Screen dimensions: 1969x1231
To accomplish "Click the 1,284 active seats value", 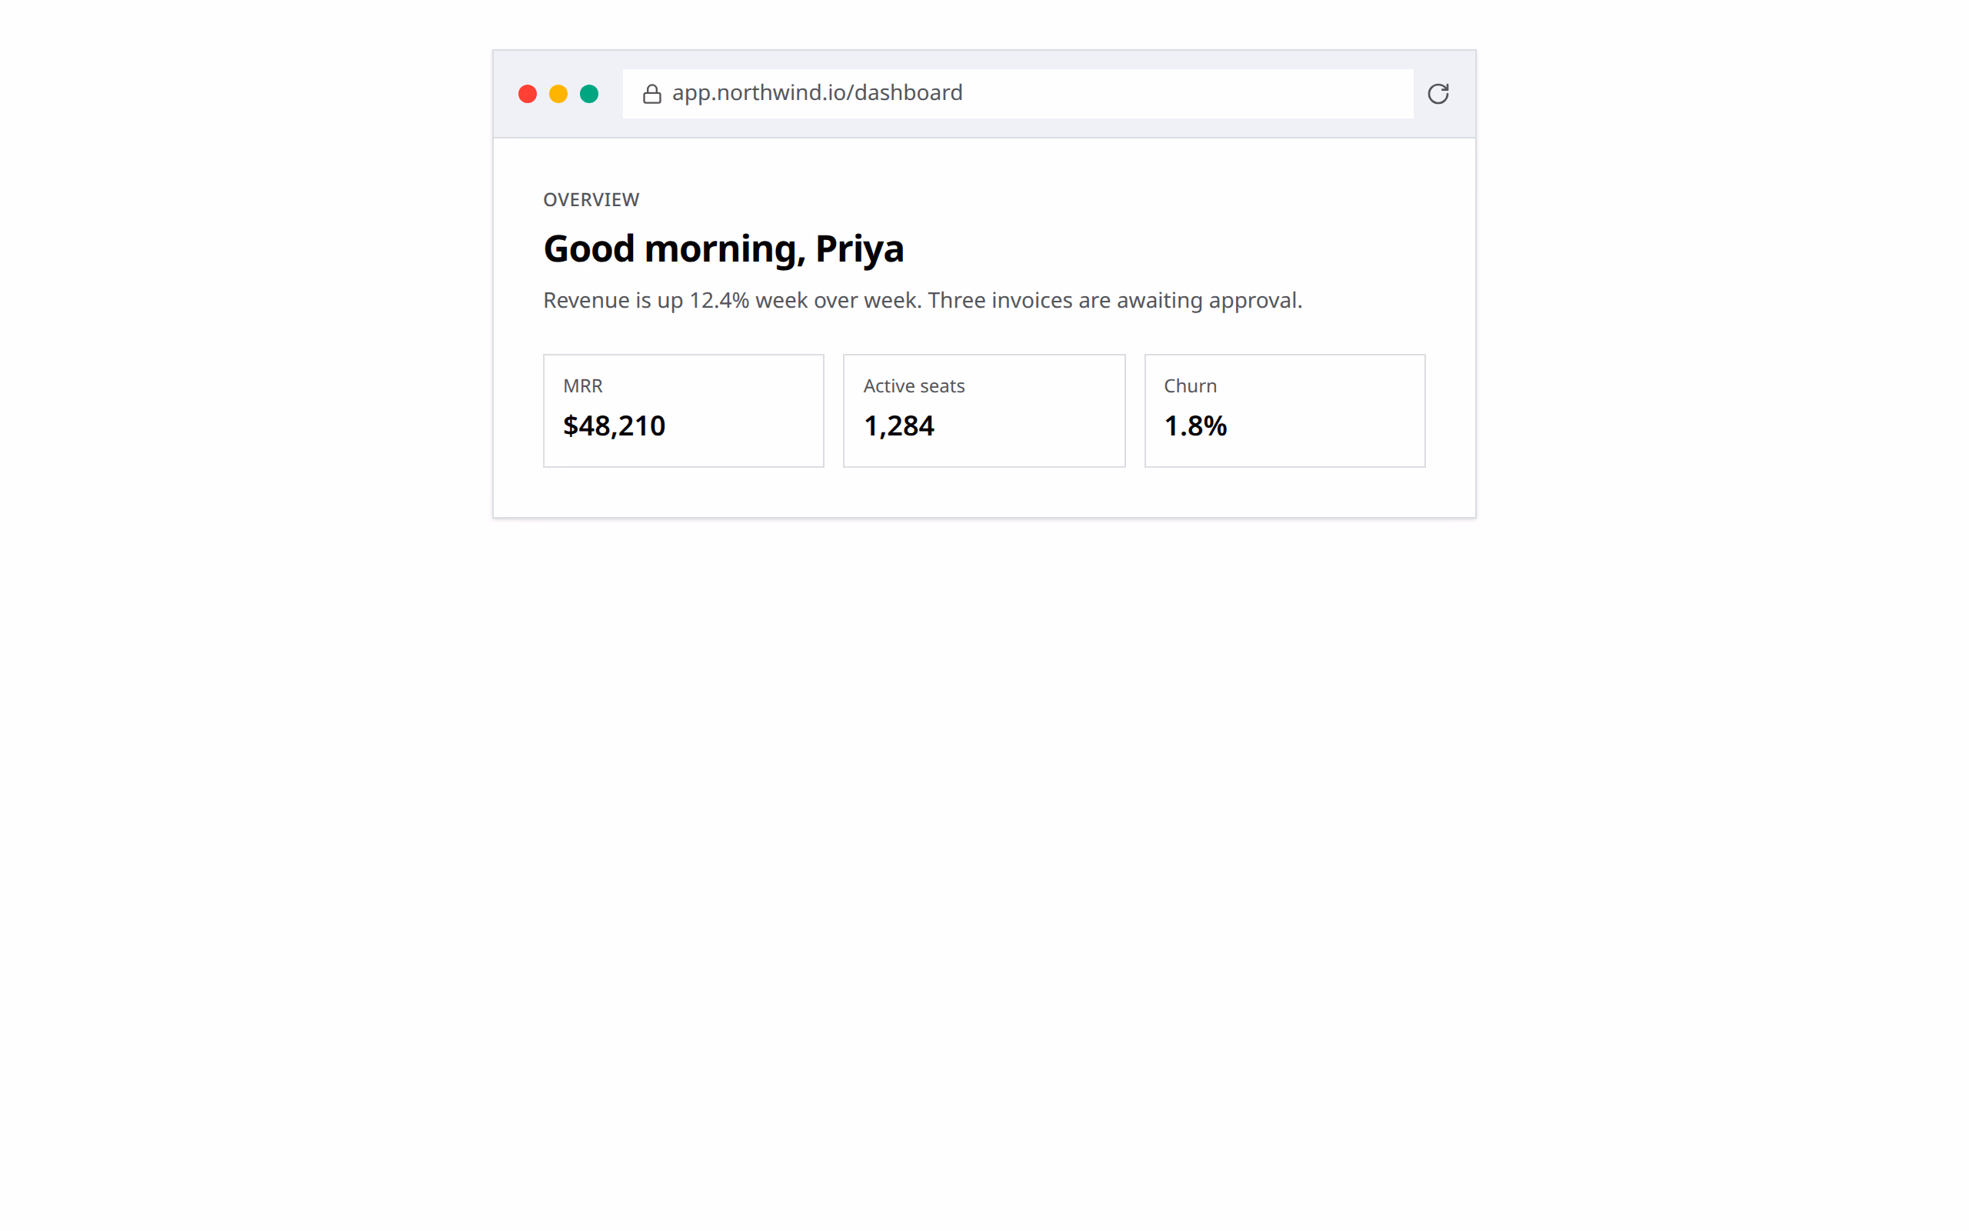I will tap(899, 425).
